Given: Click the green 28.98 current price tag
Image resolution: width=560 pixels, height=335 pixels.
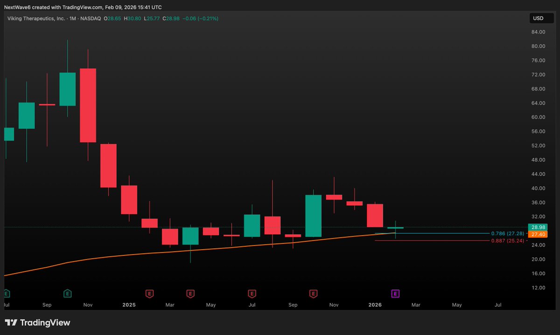Looking at the screenshot, I should coord(537,227).
